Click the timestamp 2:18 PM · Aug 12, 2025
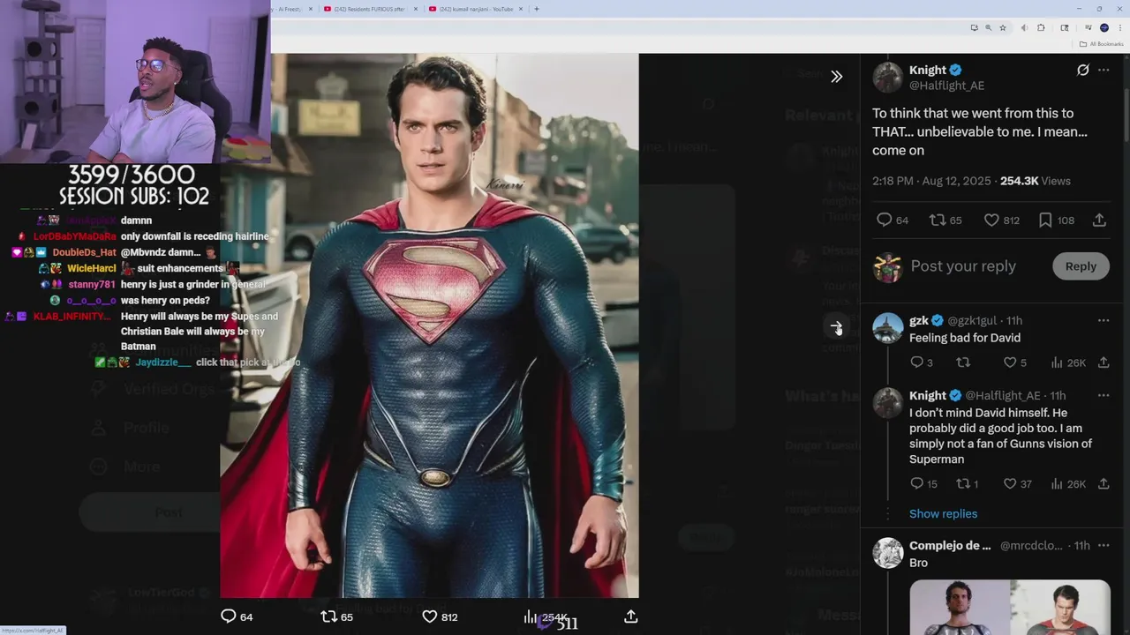 tap(932, 181)
